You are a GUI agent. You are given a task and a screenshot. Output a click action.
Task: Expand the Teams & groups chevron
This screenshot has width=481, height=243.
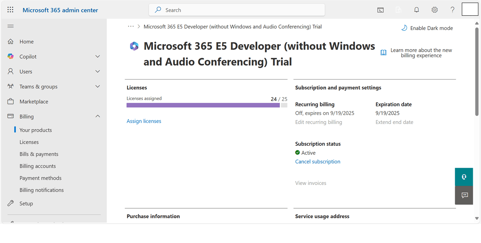click(x=98, y=87)
